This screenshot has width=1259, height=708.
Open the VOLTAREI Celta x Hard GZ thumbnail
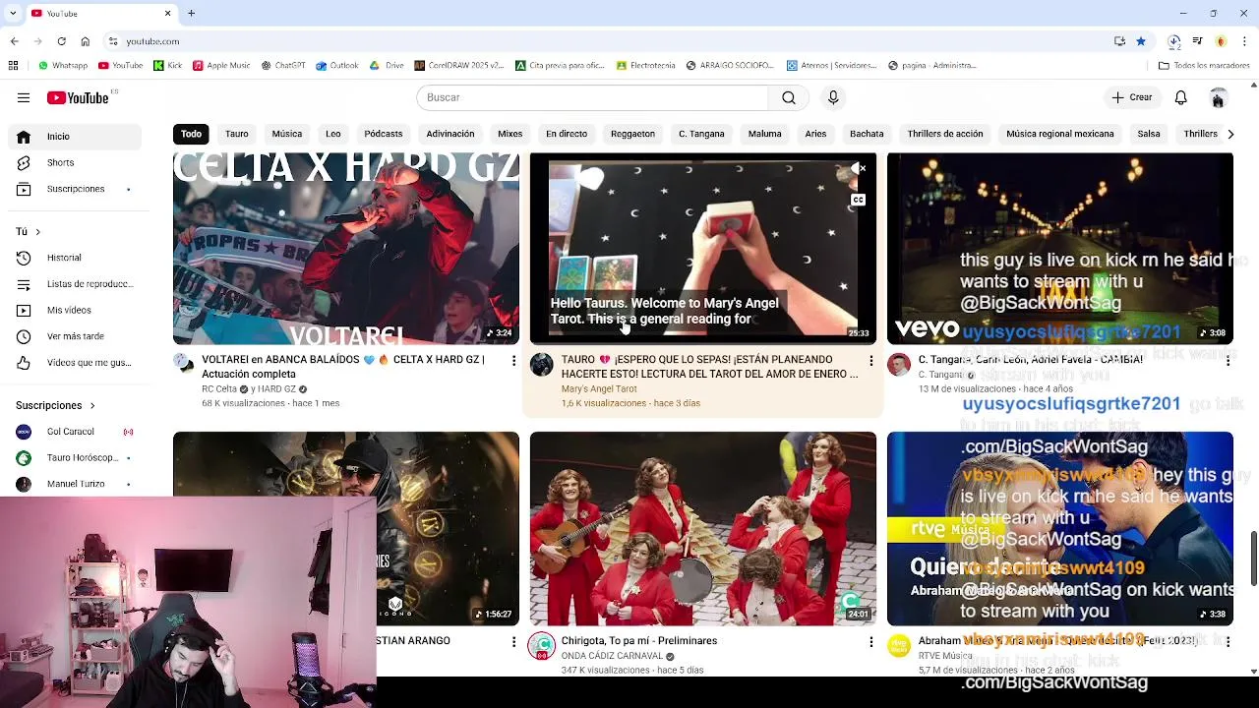coord(346,248)
